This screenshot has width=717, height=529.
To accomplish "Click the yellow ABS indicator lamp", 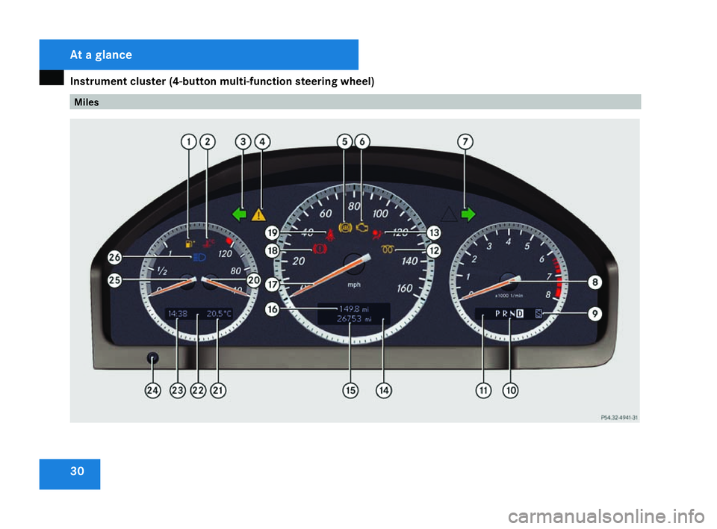I will coord(345,227).
